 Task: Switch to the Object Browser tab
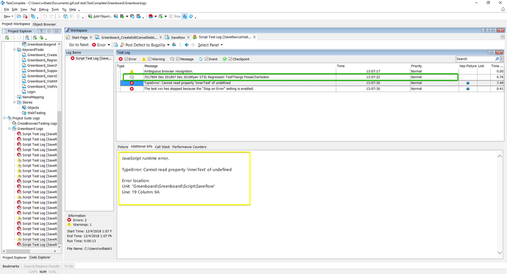[x=44, y=24]
